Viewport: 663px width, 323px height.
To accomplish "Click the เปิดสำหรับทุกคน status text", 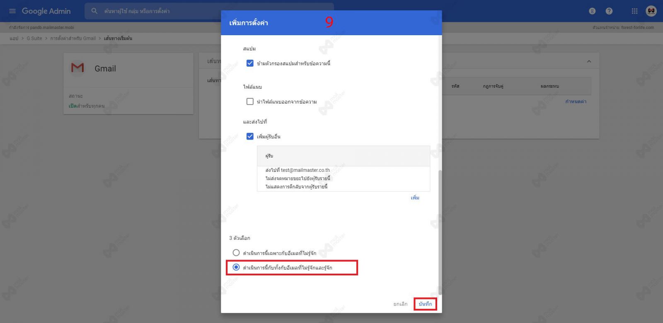I will tap(87, 106).
